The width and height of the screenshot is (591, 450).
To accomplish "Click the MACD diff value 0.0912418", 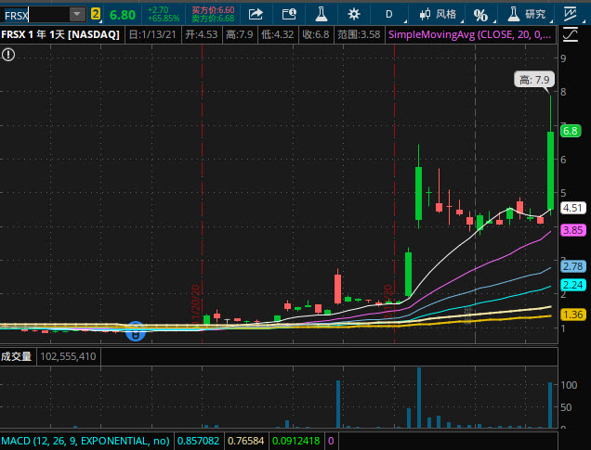I will pyautogui.click(x=295, y=441).
